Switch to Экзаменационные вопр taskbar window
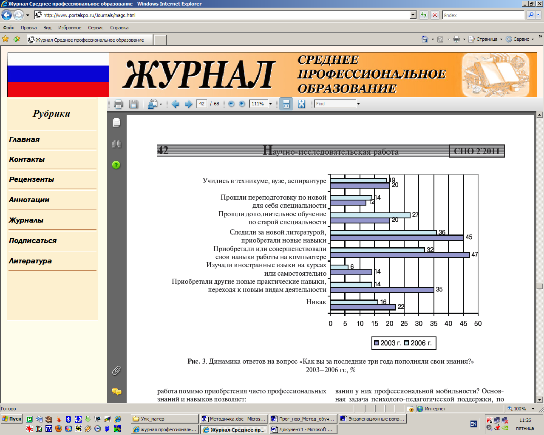544x435 pixels. tap(372, 419)
